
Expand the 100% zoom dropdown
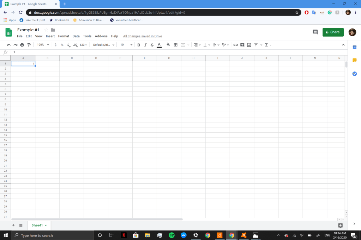coord(42,45)
